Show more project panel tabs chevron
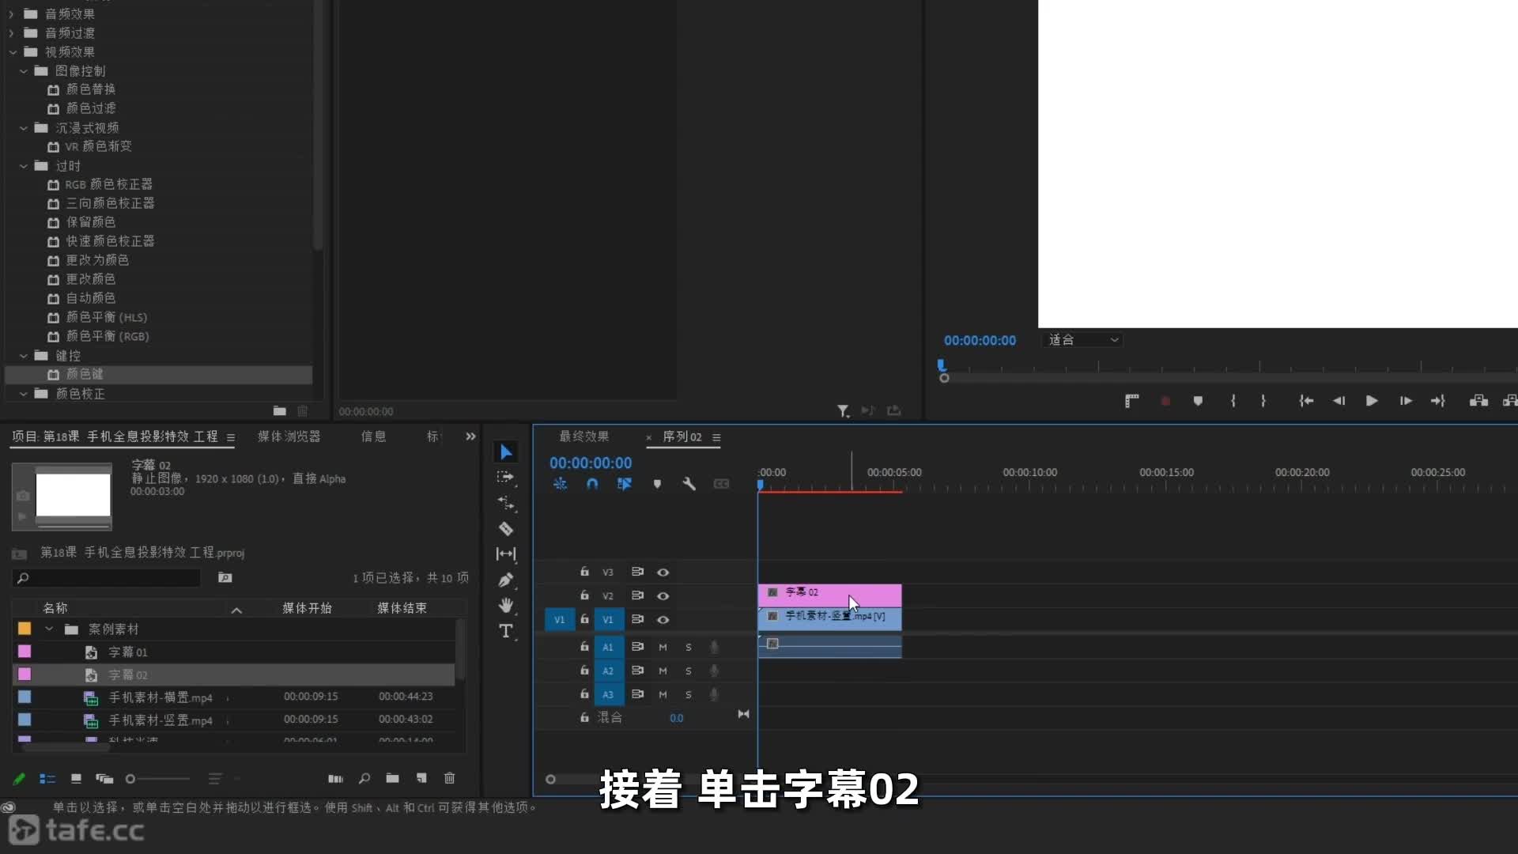This screenshot has height=854, width=1518. (x=470, y=436)
